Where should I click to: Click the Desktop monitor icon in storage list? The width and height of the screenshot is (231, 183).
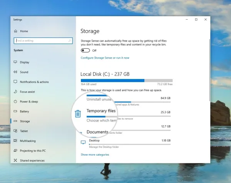click(83, 142)
